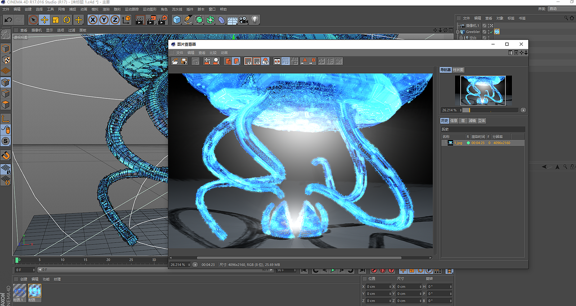Toggle the Y axis lock
Screen dimensions: 576x306
click(x=104, y=20)
